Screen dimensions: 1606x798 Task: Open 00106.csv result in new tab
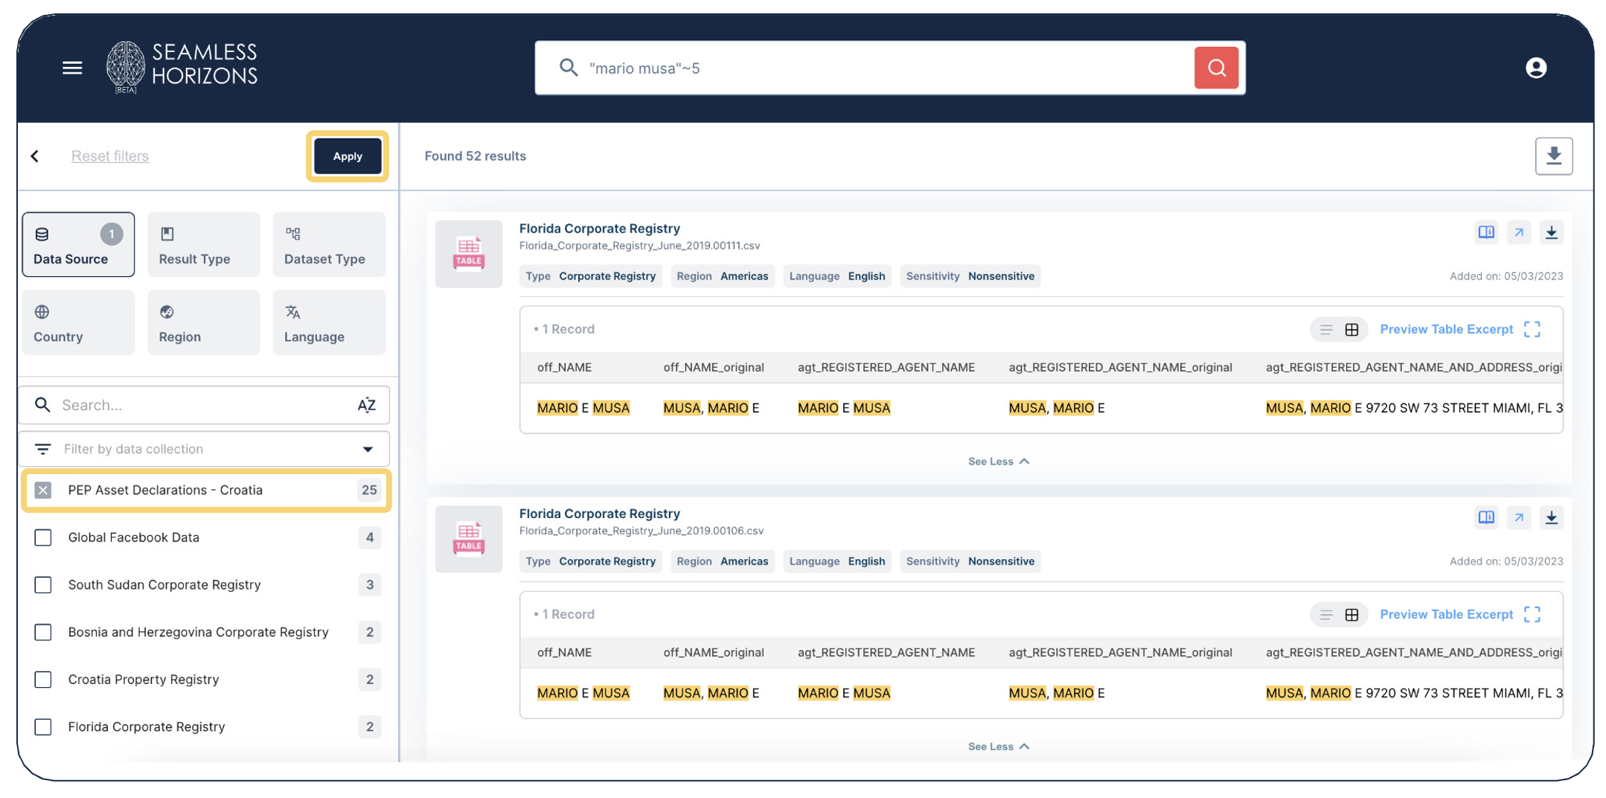click(x=1518, y=517)
